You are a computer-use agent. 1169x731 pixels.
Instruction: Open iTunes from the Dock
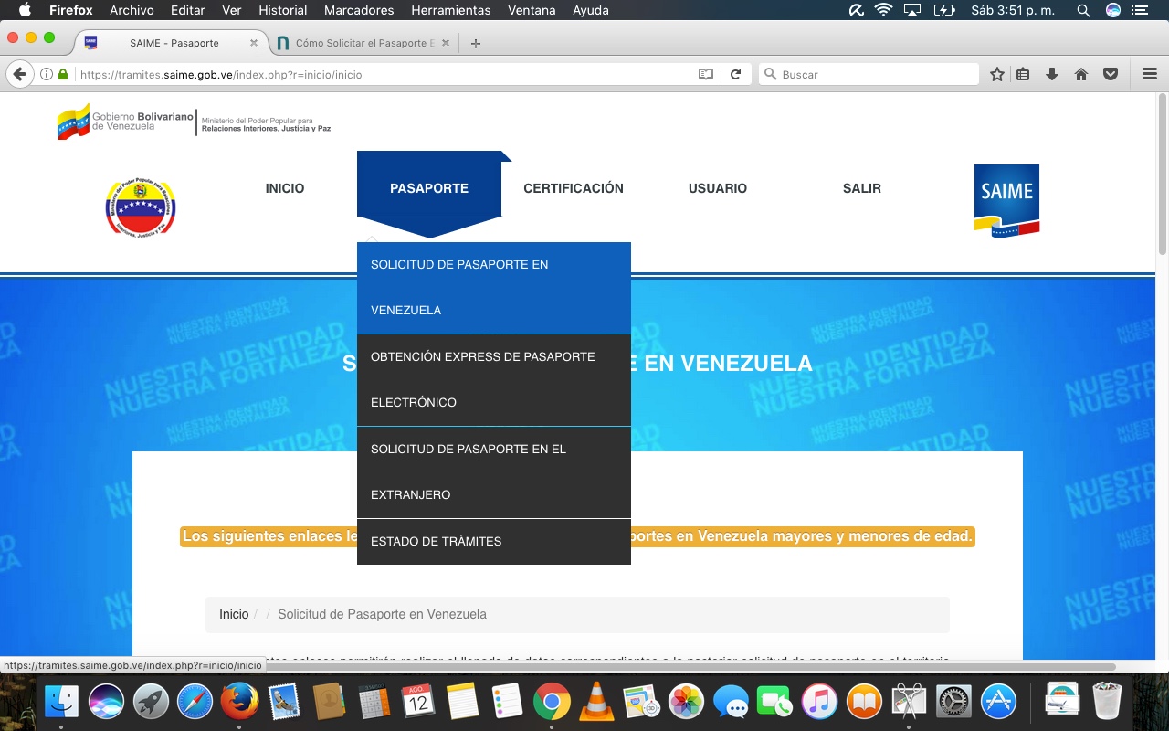(x=819, y=701)
